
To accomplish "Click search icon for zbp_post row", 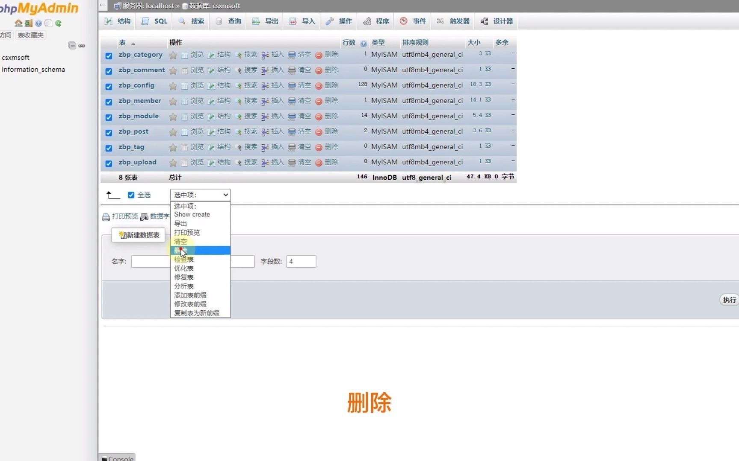I will tap(238, 132).
